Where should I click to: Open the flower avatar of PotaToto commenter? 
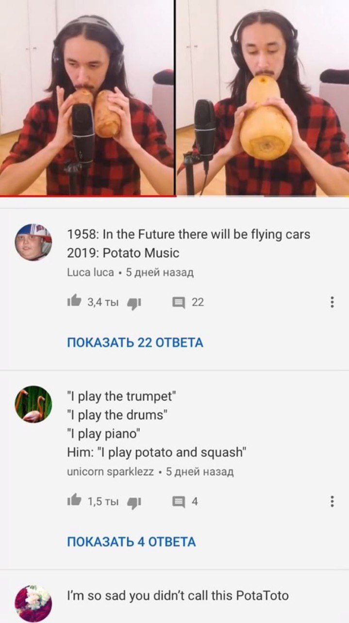pos(33,604)
